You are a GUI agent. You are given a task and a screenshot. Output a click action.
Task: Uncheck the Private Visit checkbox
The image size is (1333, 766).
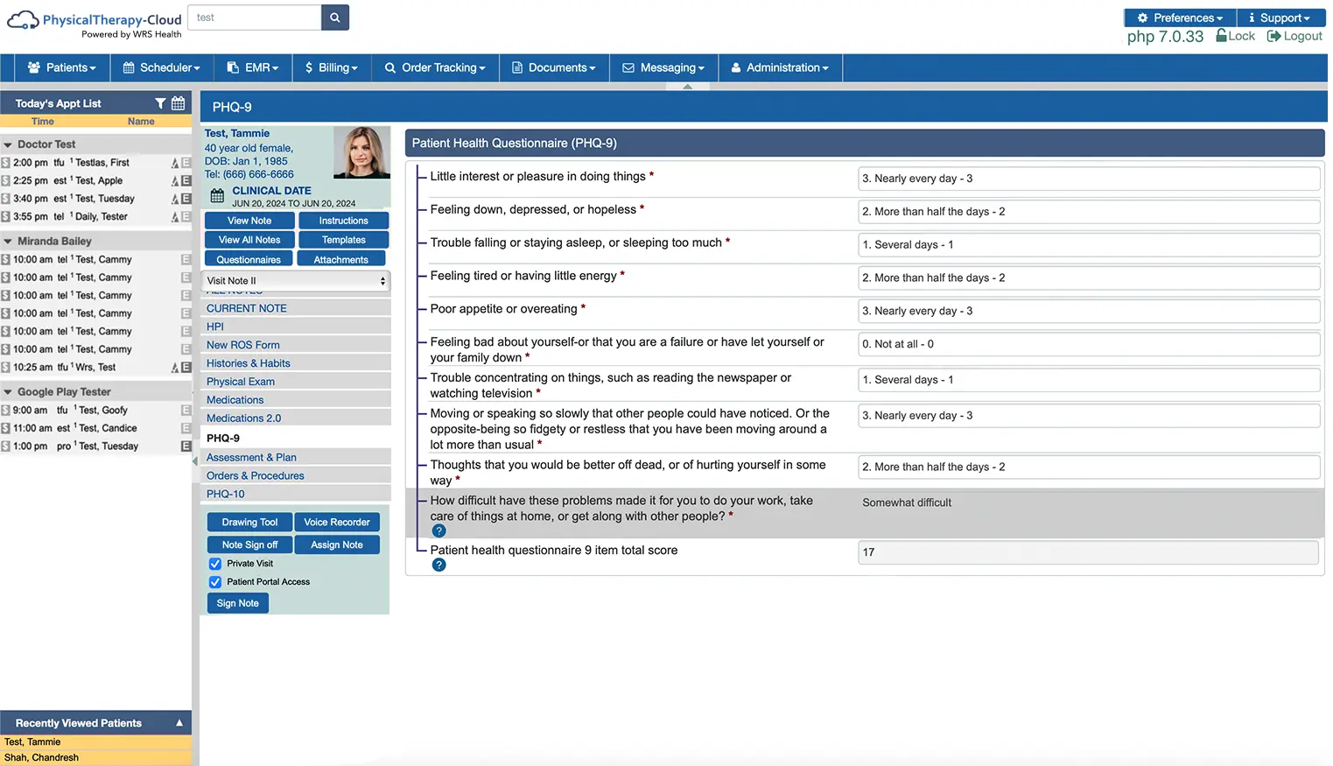215,563
